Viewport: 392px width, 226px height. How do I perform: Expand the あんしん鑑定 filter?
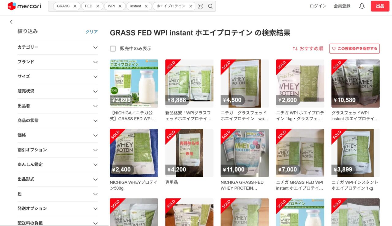58,165
